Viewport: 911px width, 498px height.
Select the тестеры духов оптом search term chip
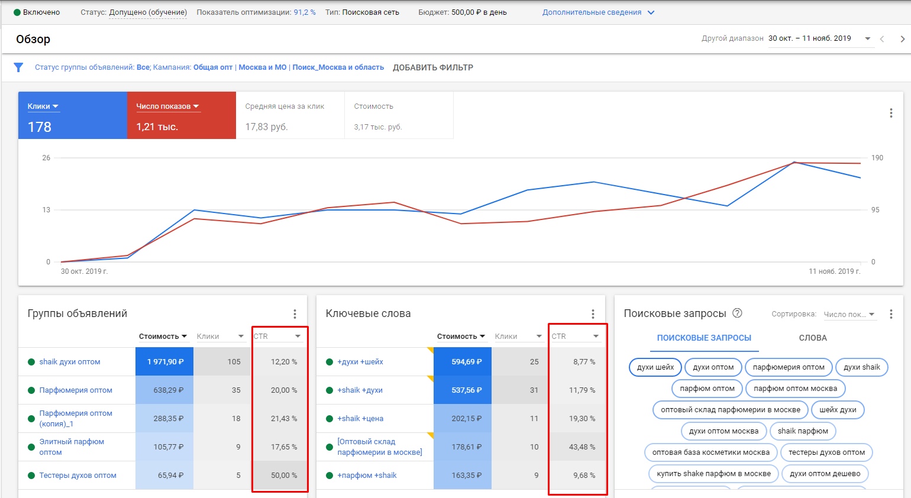click(826, 452)
